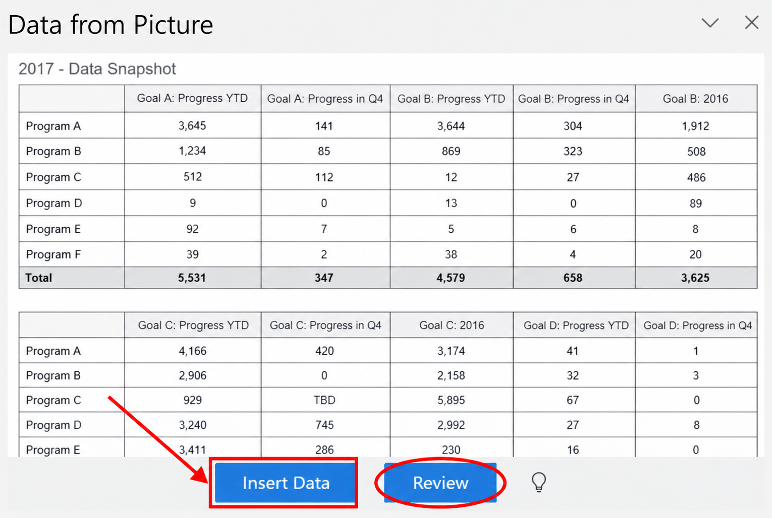The height and width of the screenshot is (518, 772).
Task: Click the 2017 - Data Snapshot title
Action: tap(97, 69)
